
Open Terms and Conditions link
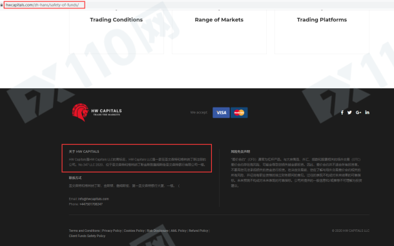point(84,231)
